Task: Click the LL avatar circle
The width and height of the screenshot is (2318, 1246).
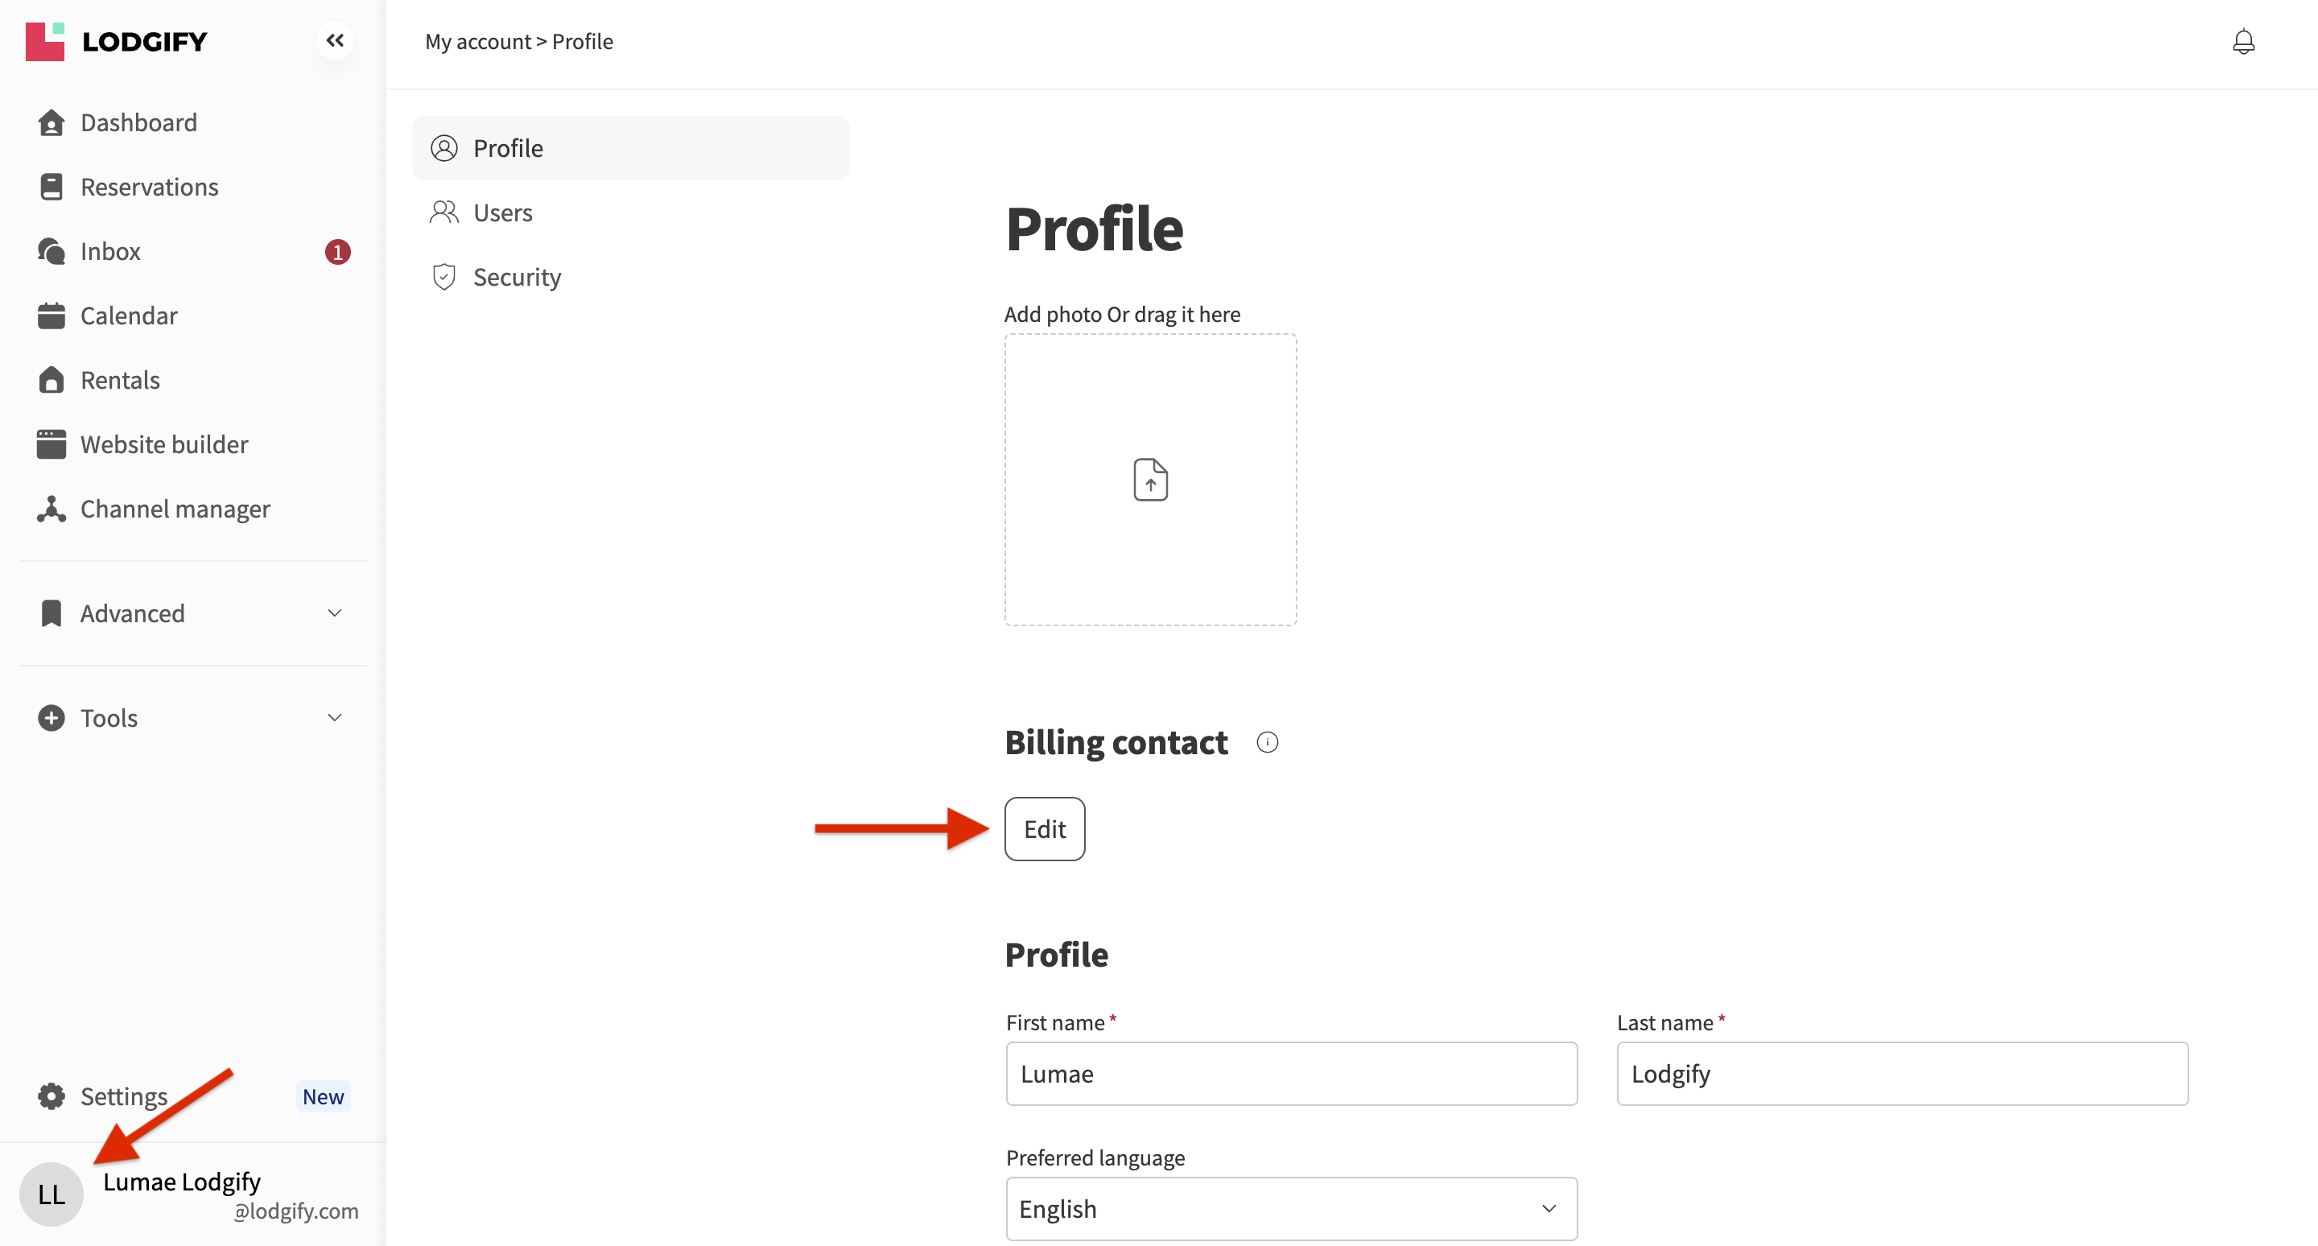Action: 52,1194
